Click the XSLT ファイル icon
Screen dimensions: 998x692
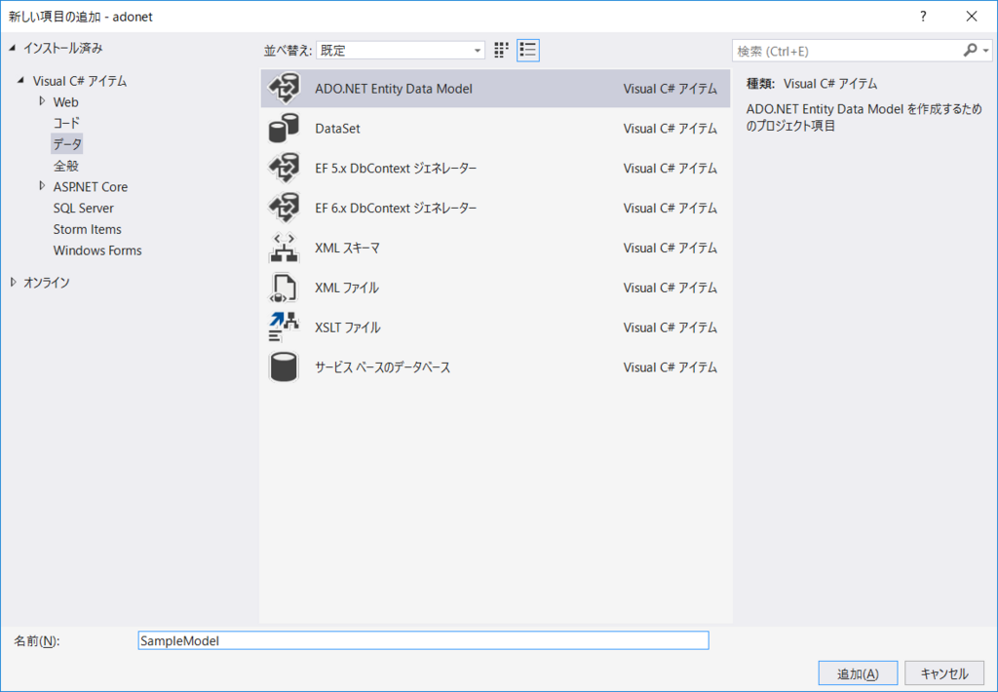click(x=284, y=327)
